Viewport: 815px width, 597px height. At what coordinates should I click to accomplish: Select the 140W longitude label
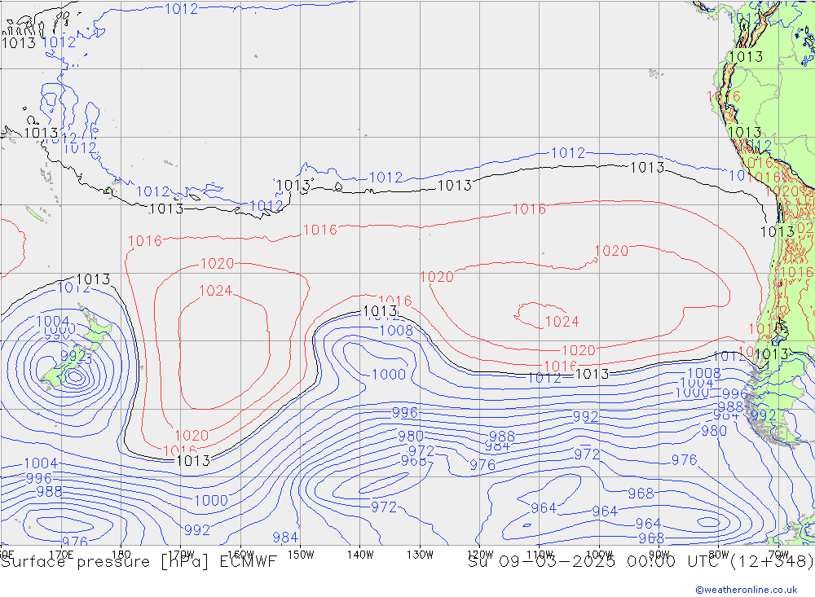(360, 555)
